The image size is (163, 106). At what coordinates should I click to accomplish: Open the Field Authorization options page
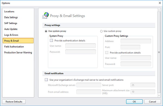click(x=18, y=47)
